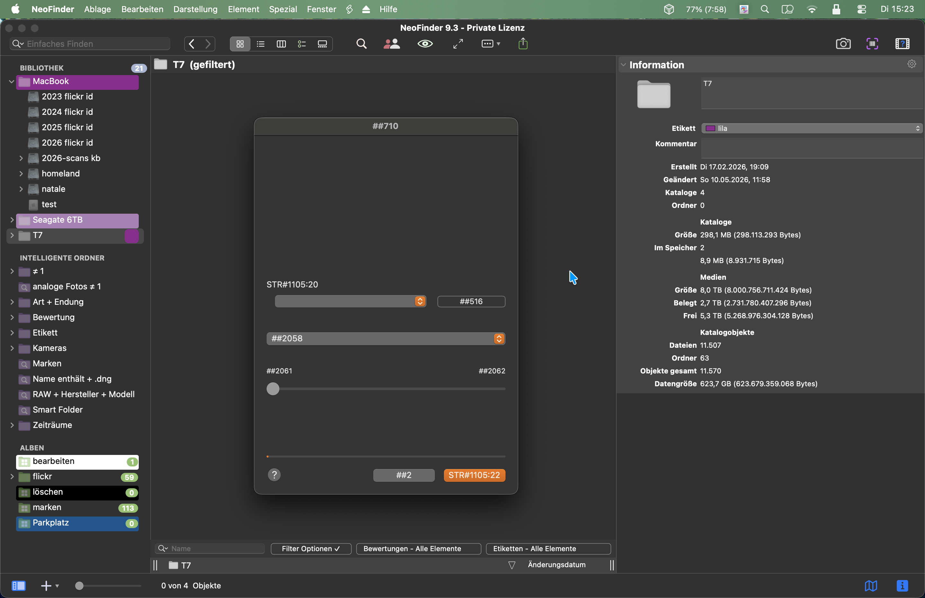This screenshot has width=925, height=598.
Task: Switch to detail list view
Action: (x=302, y=44)
